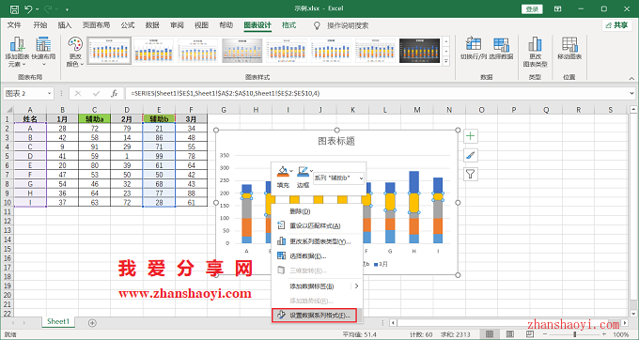The image size is (639, 340).
Task: Click Change Chart Type icon
Action: coord(535,44)
